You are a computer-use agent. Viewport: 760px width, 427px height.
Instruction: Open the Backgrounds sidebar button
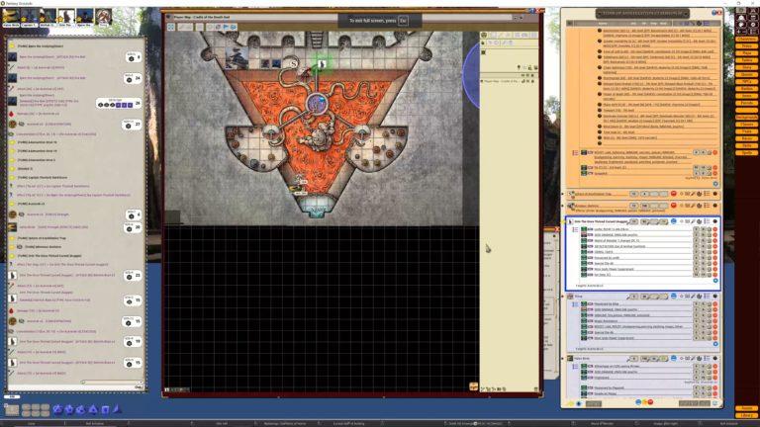pos(746,118)
